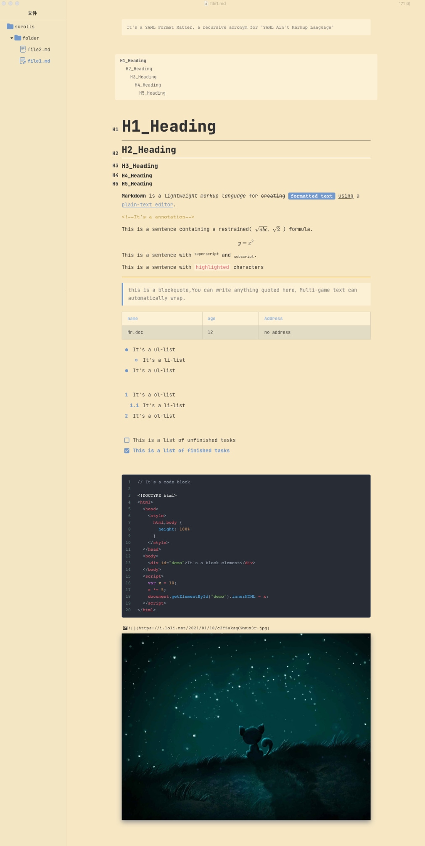Image resolution: width=425 pixels, height=846 pixels.
Task: Click the small 'subscript' text
Action: click(x=244, y=256)
